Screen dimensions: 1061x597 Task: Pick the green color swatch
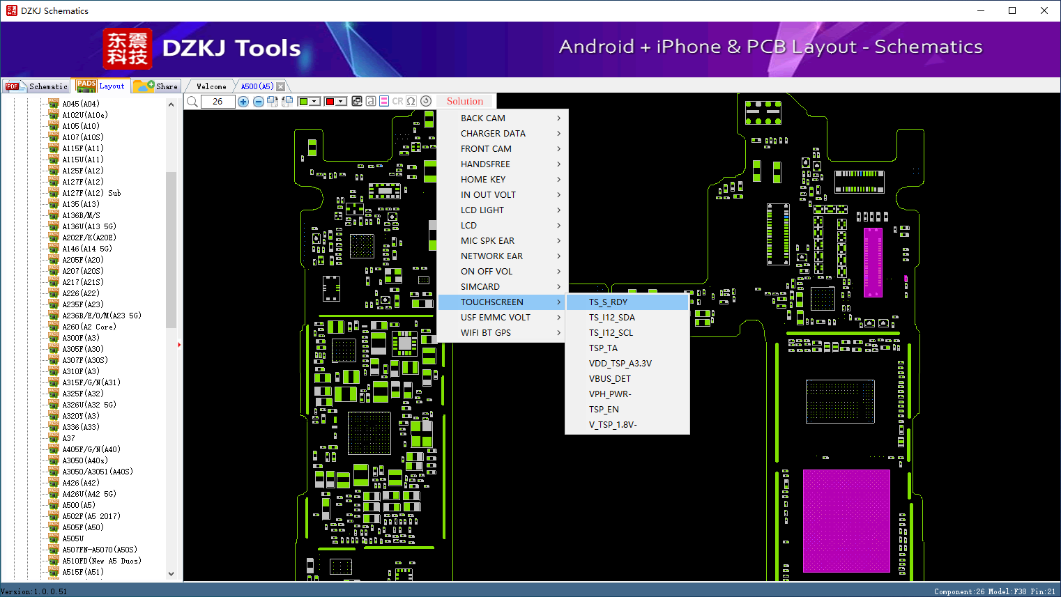point(303,102)
